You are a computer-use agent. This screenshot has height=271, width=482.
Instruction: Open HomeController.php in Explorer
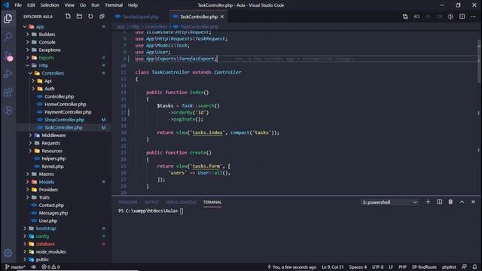click(x=66, y=104)
